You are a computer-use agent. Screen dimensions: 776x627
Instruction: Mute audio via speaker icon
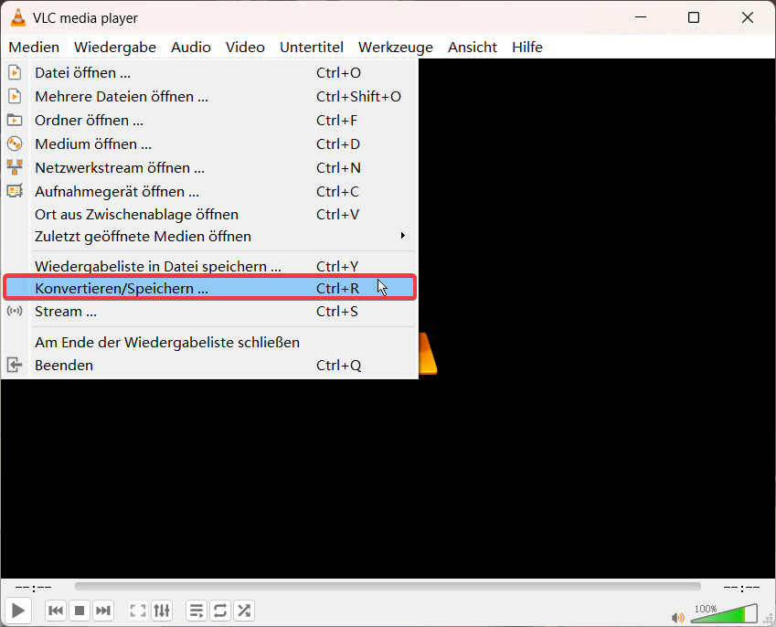(x=677, y=617)
